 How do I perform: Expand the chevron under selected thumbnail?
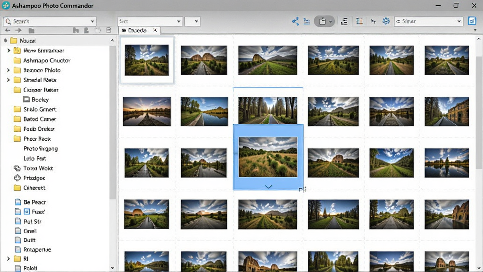pyautogui.click(x=268, y=187)
